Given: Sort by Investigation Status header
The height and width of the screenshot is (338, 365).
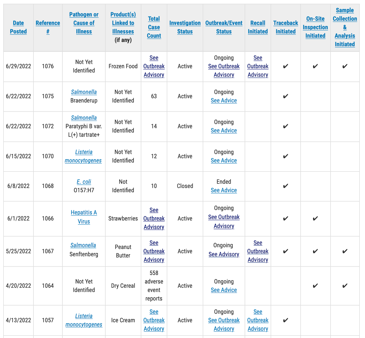Looking at the screenshot, I should [x=185, y=27].
